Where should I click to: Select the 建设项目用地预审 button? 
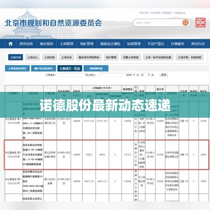coord(89,57)
